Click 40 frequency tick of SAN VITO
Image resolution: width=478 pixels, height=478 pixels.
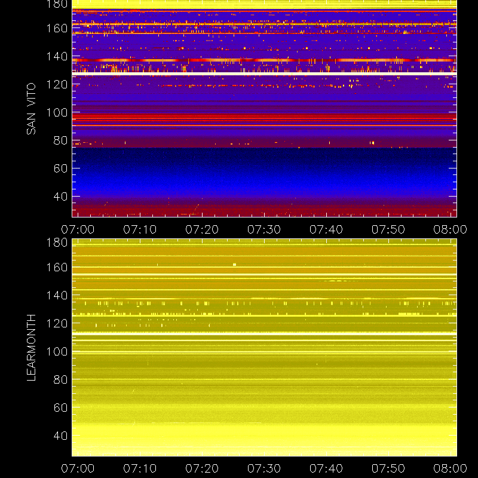[x=60, y=197]
